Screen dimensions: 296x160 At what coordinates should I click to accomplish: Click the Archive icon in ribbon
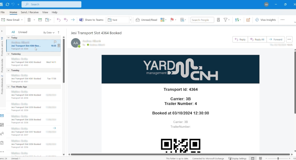click(40, 20)
